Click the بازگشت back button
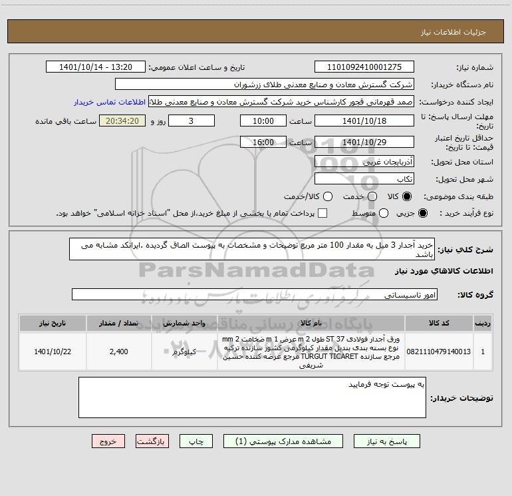Viewport: 512px width, 496px height. 152,441
